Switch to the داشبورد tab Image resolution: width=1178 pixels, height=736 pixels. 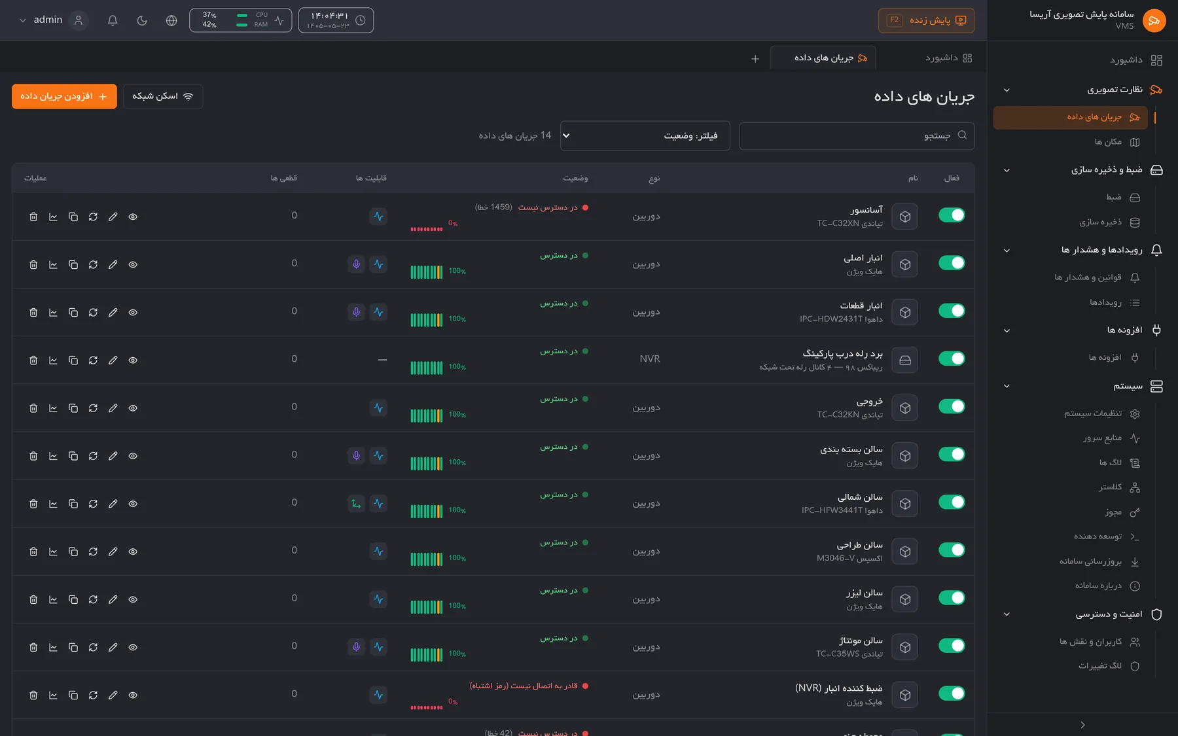[948, 58]
